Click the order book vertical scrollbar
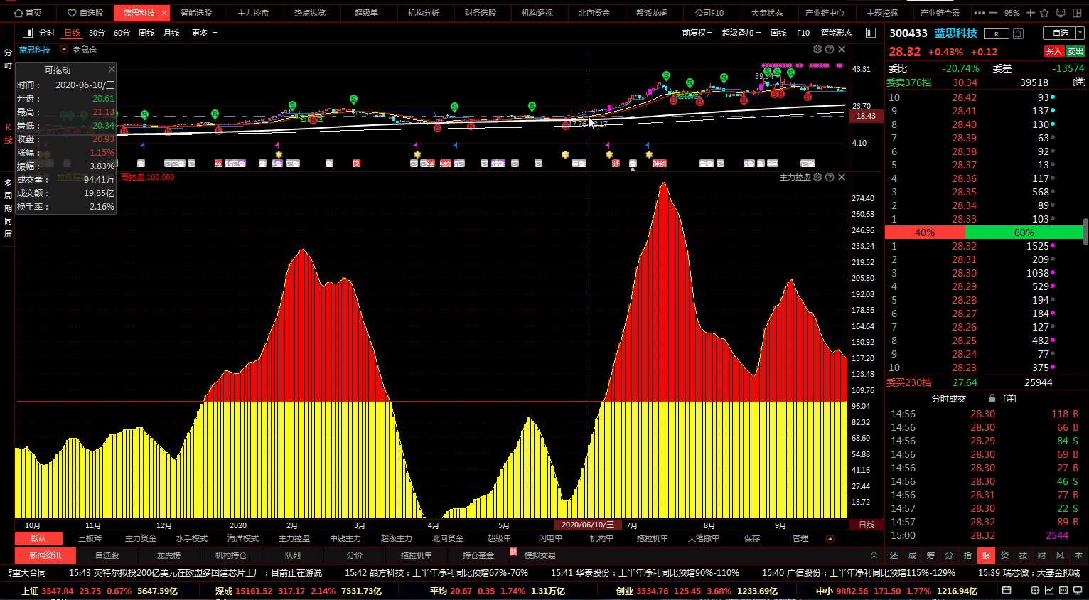This screenshot has height=600, width=1089. click(1086, 232)
